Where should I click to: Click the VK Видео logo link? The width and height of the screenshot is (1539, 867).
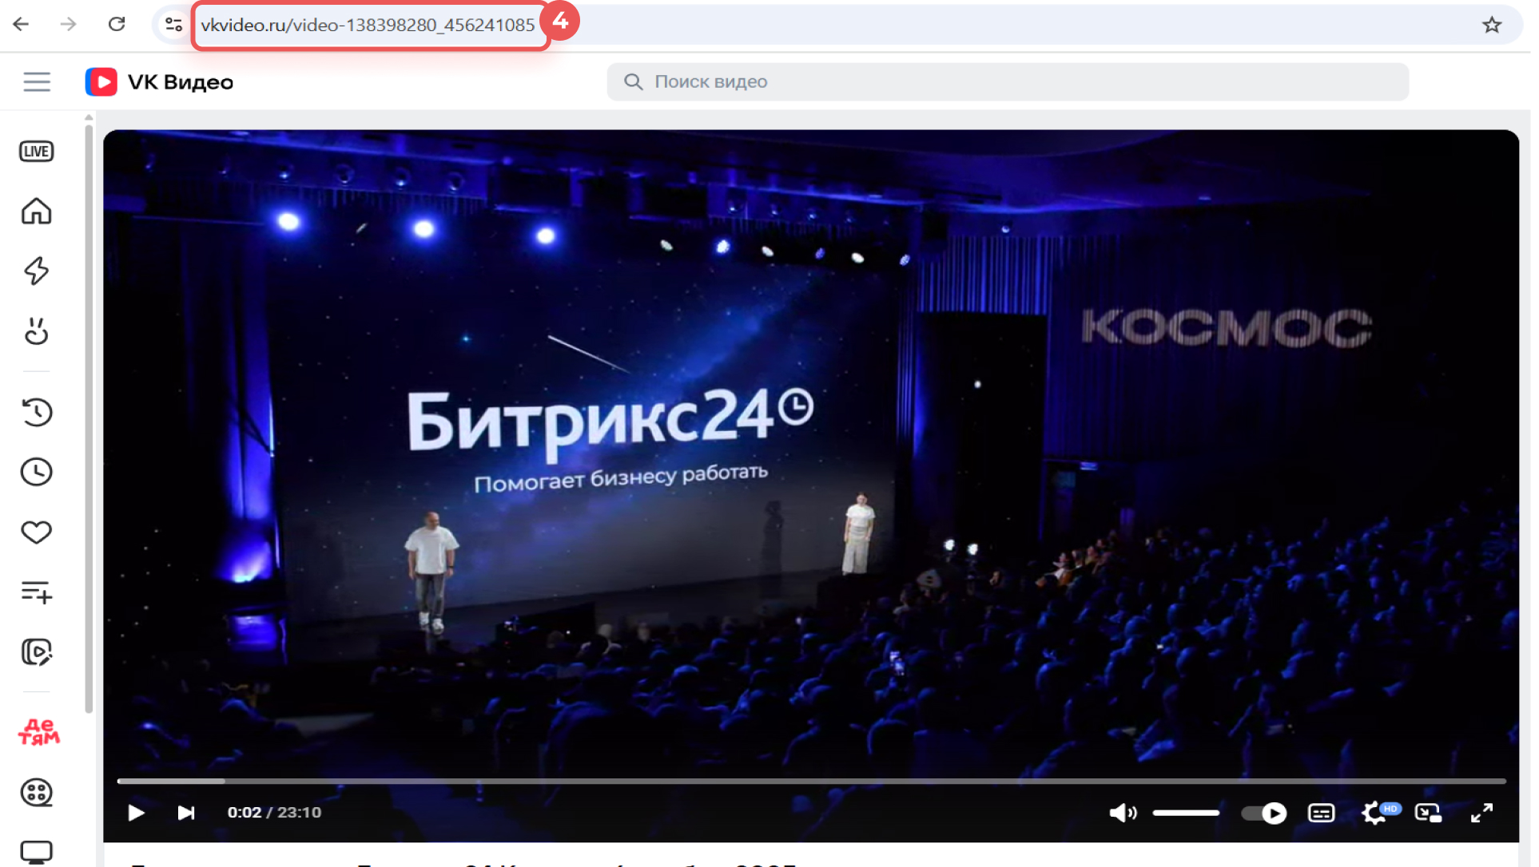(x=160, y=82)
